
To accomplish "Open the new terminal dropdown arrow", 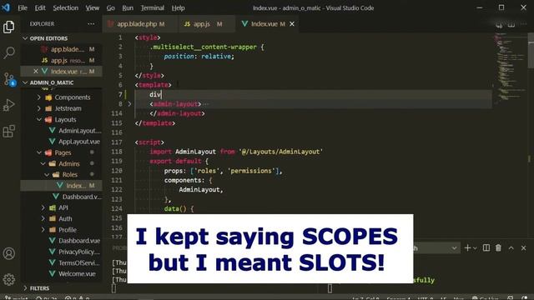I will (475, 248).
